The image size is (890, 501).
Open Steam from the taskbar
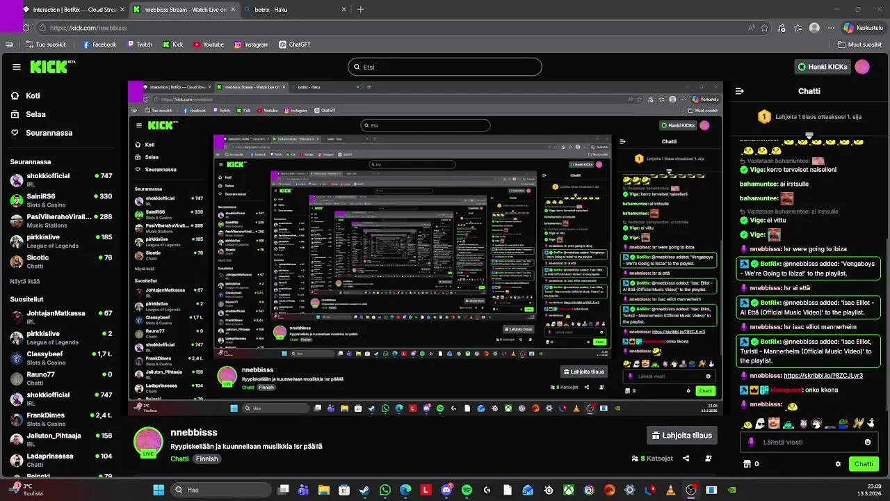click(x=364, y=490)
